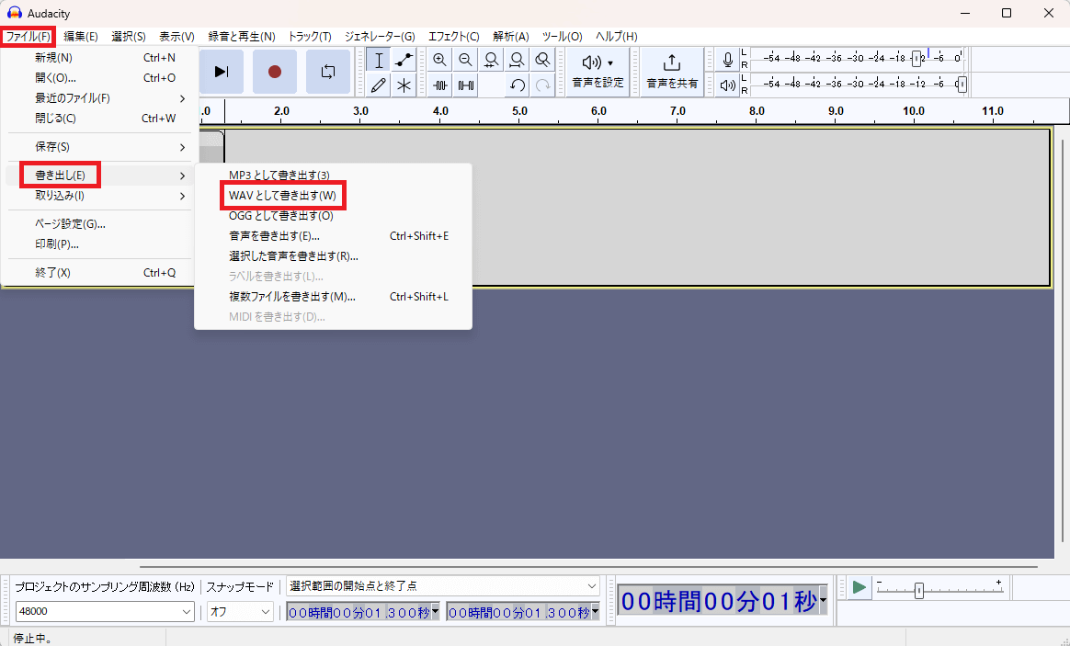The width and height of the screenshot is (1070, 646).
Task: Fit the whole project to window
Action: click(517, 60)
